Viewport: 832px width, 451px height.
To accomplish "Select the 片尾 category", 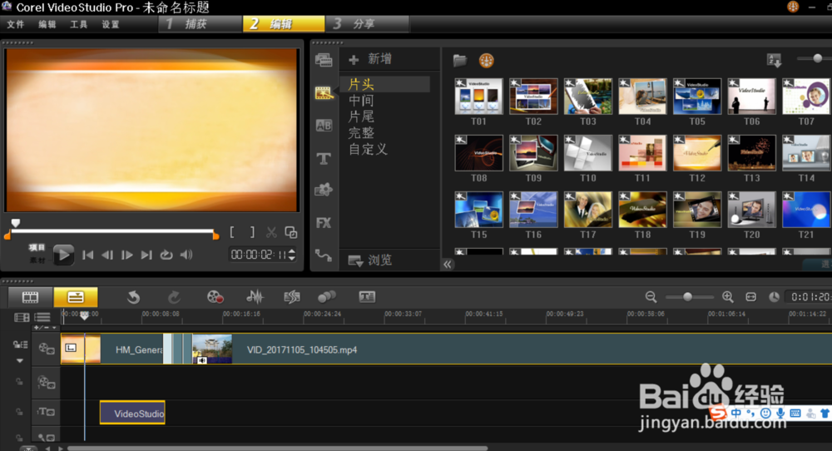I will pyautogui.click(x=361, y=116).
